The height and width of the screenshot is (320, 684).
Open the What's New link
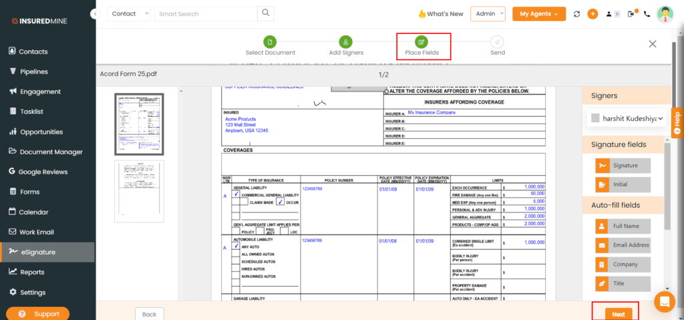point(441,14)
